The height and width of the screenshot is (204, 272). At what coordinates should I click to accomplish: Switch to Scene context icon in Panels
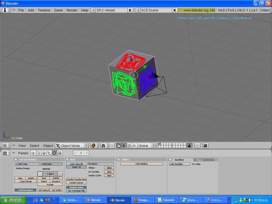click(x=60, y=153)
